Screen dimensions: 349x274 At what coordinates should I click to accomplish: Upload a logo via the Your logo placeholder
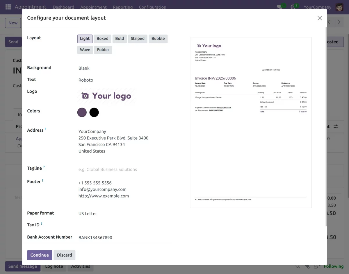(106, 96)
